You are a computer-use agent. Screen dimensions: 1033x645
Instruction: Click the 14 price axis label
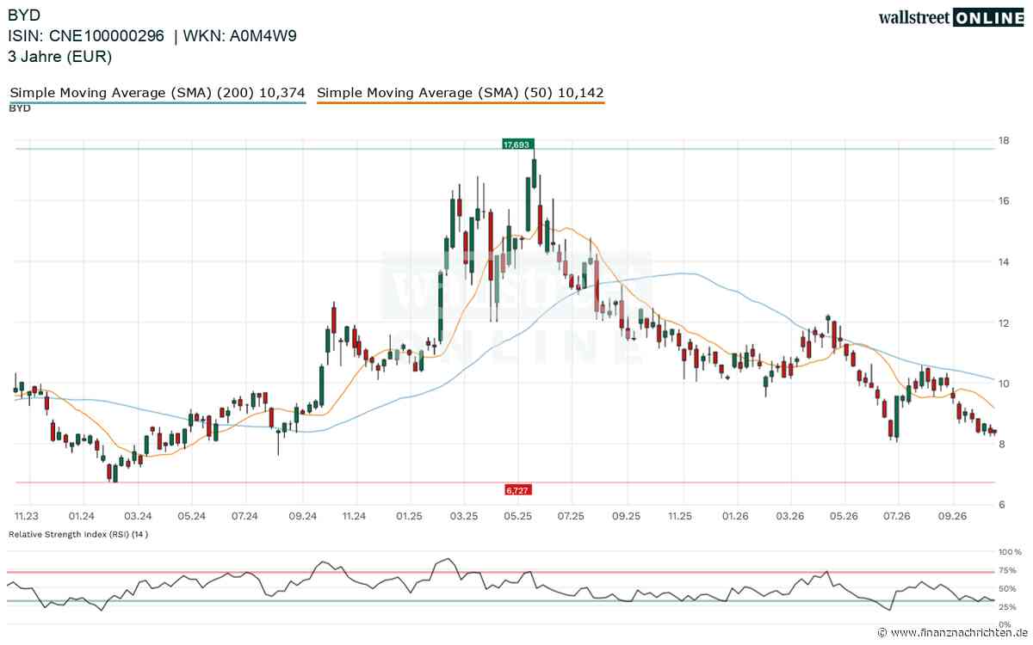(x=1003, y=261)
